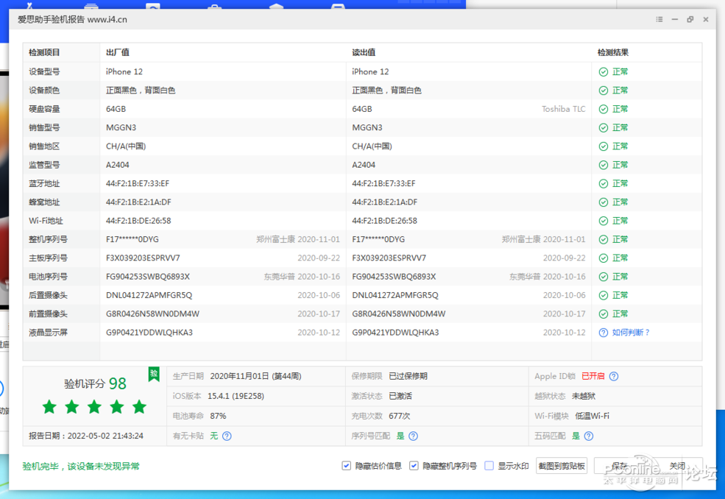Viewport: 725px width, 499px height.
Task: Select the 已开启 Apple ID lock status
Action: (593, 376)
